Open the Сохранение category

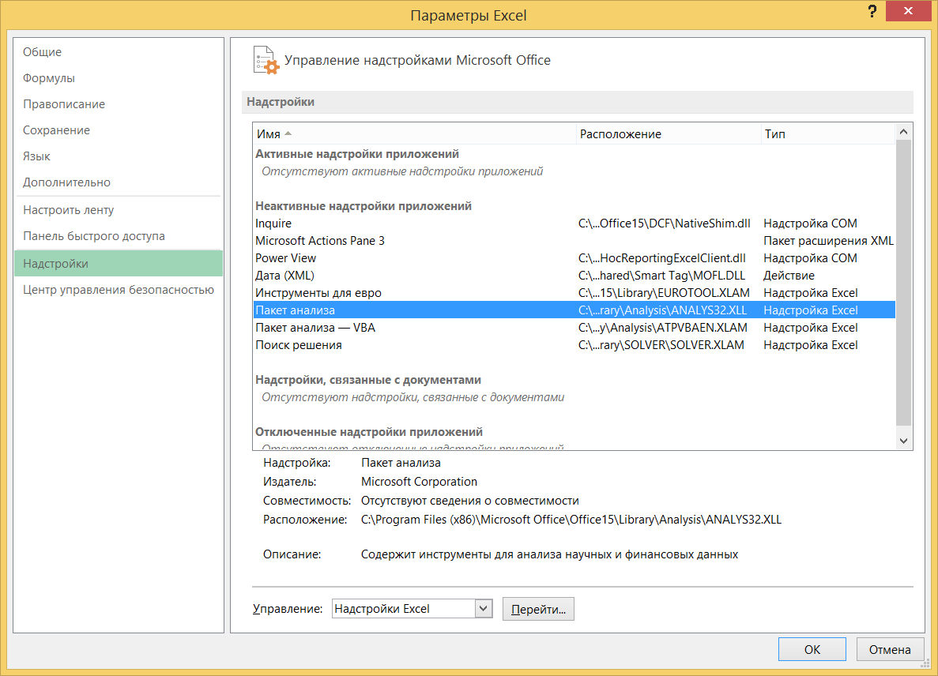click(119, 130)
